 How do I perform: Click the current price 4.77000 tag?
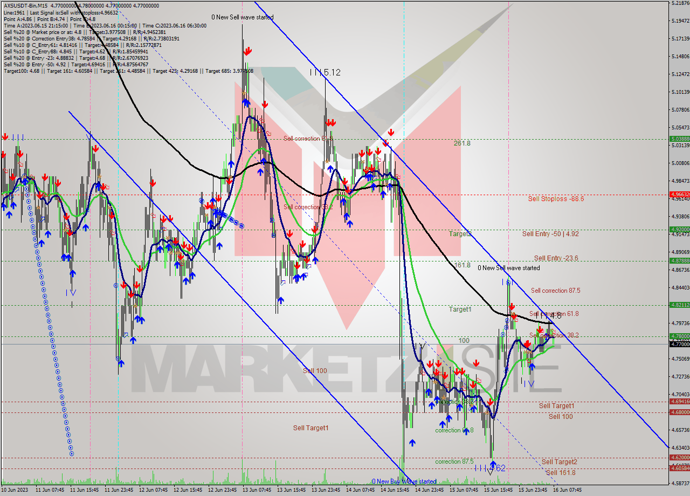pos(679,343)
